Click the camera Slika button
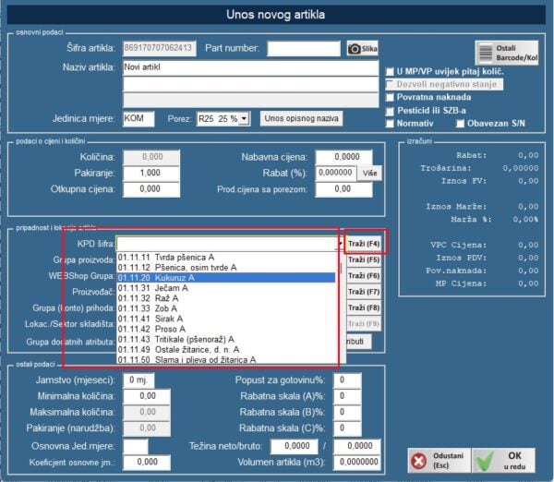The height and width of the screenshot is (482, 554). pos(364,48)
